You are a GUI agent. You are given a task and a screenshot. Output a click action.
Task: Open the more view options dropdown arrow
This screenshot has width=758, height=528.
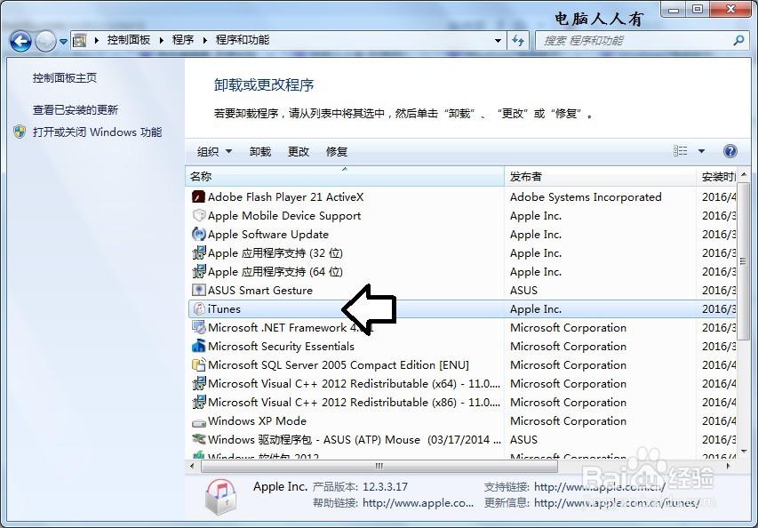pos(701,151)
